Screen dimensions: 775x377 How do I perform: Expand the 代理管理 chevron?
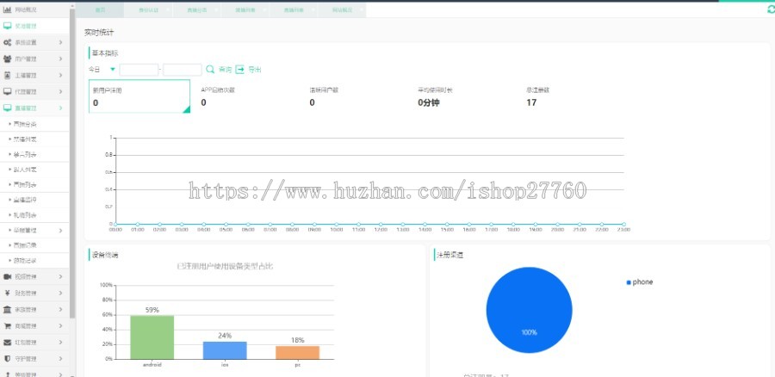point(61,91)
